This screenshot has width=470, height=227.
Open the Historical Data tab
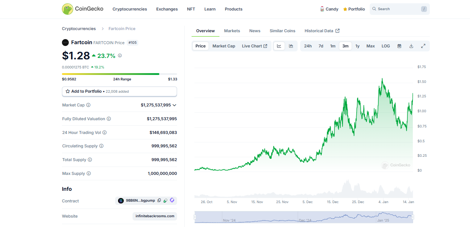(x=322, y=31)
